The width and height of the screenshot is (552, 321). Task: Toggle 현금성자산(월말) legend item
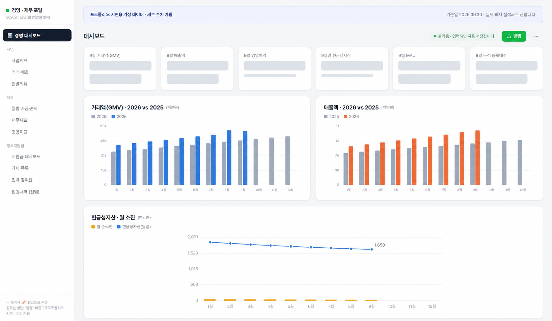point(134,227)
